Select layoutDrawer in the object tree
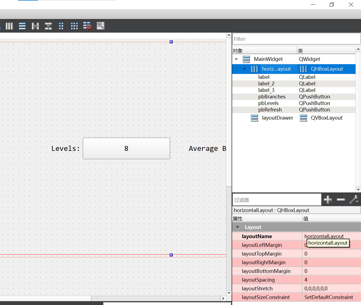 point(278,118)
